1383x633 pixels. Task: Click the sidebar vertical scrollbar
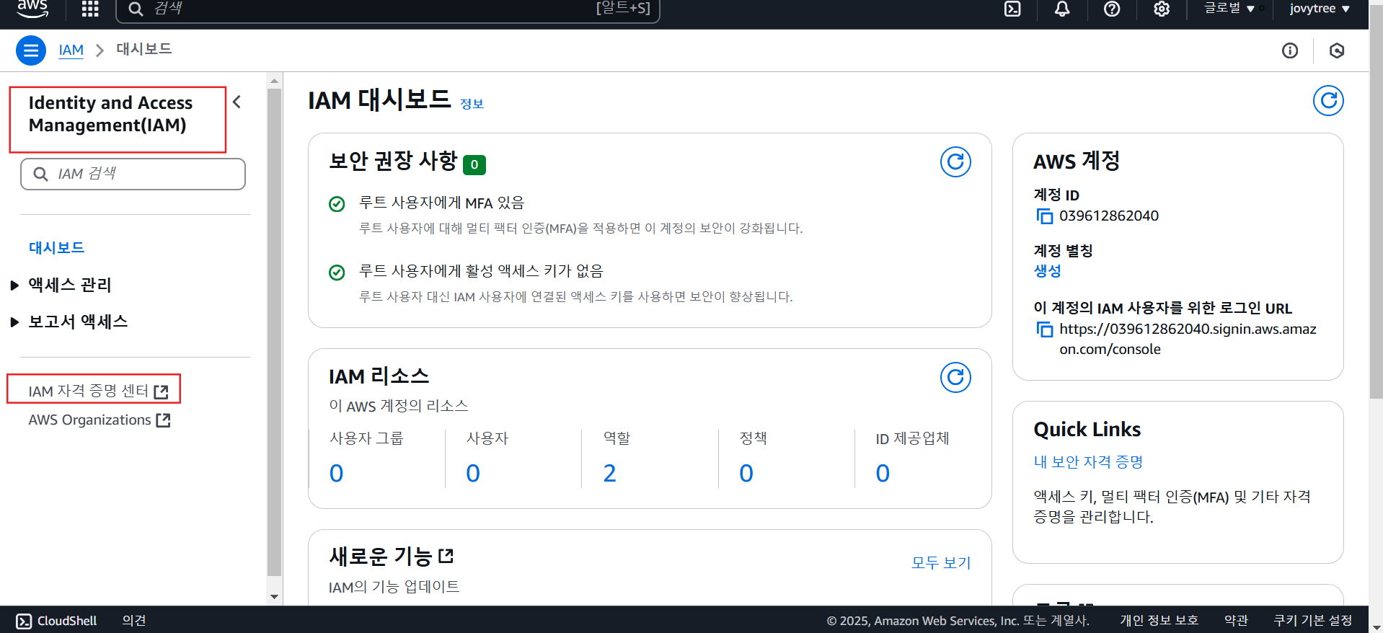pos(274,332)
